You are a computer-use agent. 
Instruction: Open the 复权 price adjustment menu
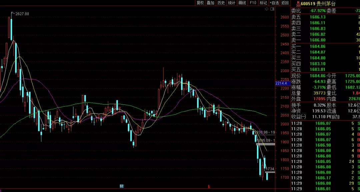(200, 3)
